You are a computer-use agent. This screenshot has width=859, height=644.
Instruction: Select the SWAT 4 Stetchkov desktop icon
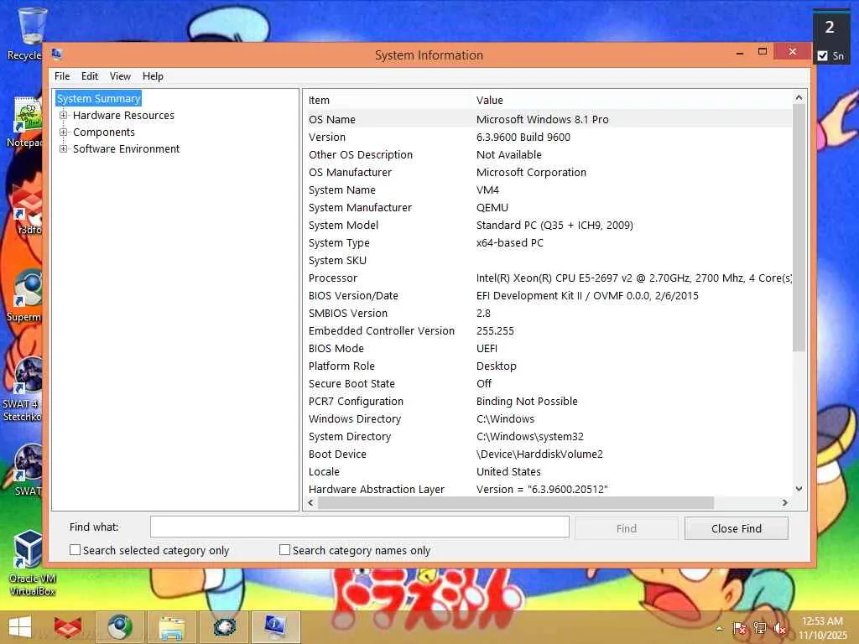[x=23, y=389]
